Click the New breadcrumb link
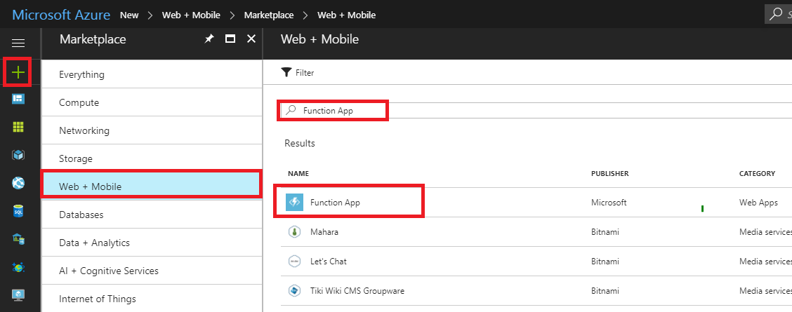Image resolution: width=792 pixels, height=312 pixels. (129, 15)
